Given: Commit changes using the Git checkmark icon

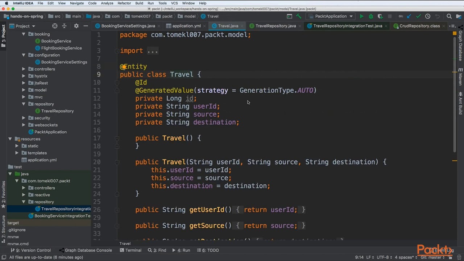Looking at the screenshot, I should tap(418, 16).
